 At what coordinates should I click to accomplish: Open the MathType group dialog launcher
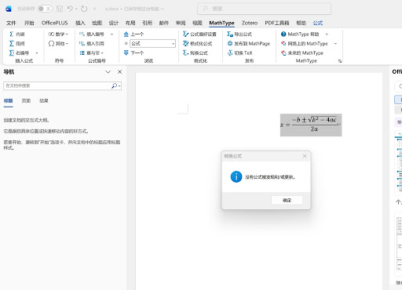point(340,61)
